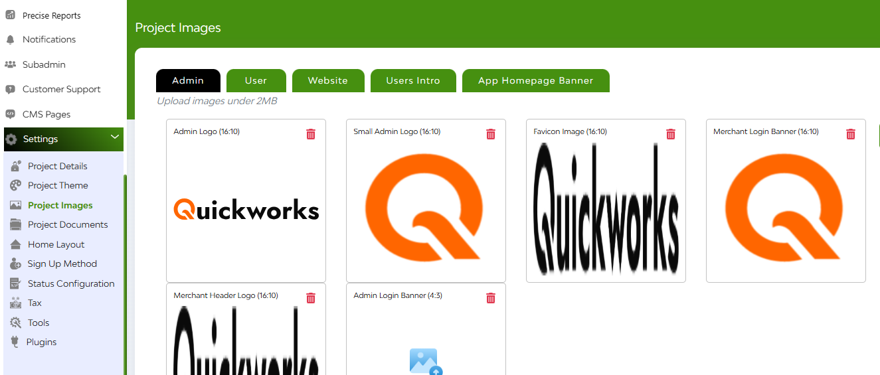Open Status Configuration link

click(x=71, y=283)
